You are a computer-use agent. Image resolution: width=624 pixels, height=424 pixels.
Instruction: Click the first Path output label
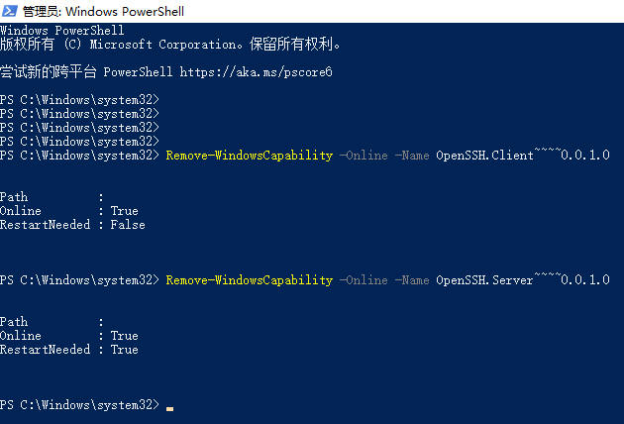point(14,197)
